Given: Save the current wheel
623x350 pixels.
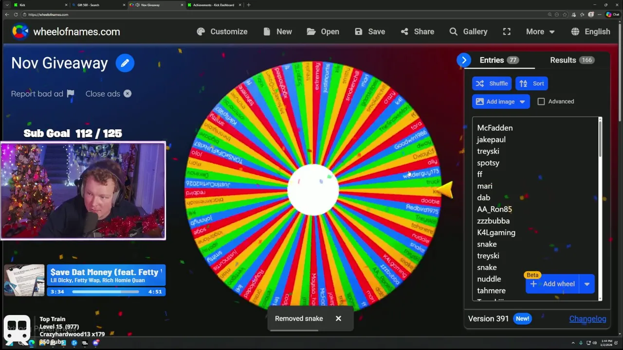Looking at the screenshot, I should pyautogui.click(x=370, y=32).
